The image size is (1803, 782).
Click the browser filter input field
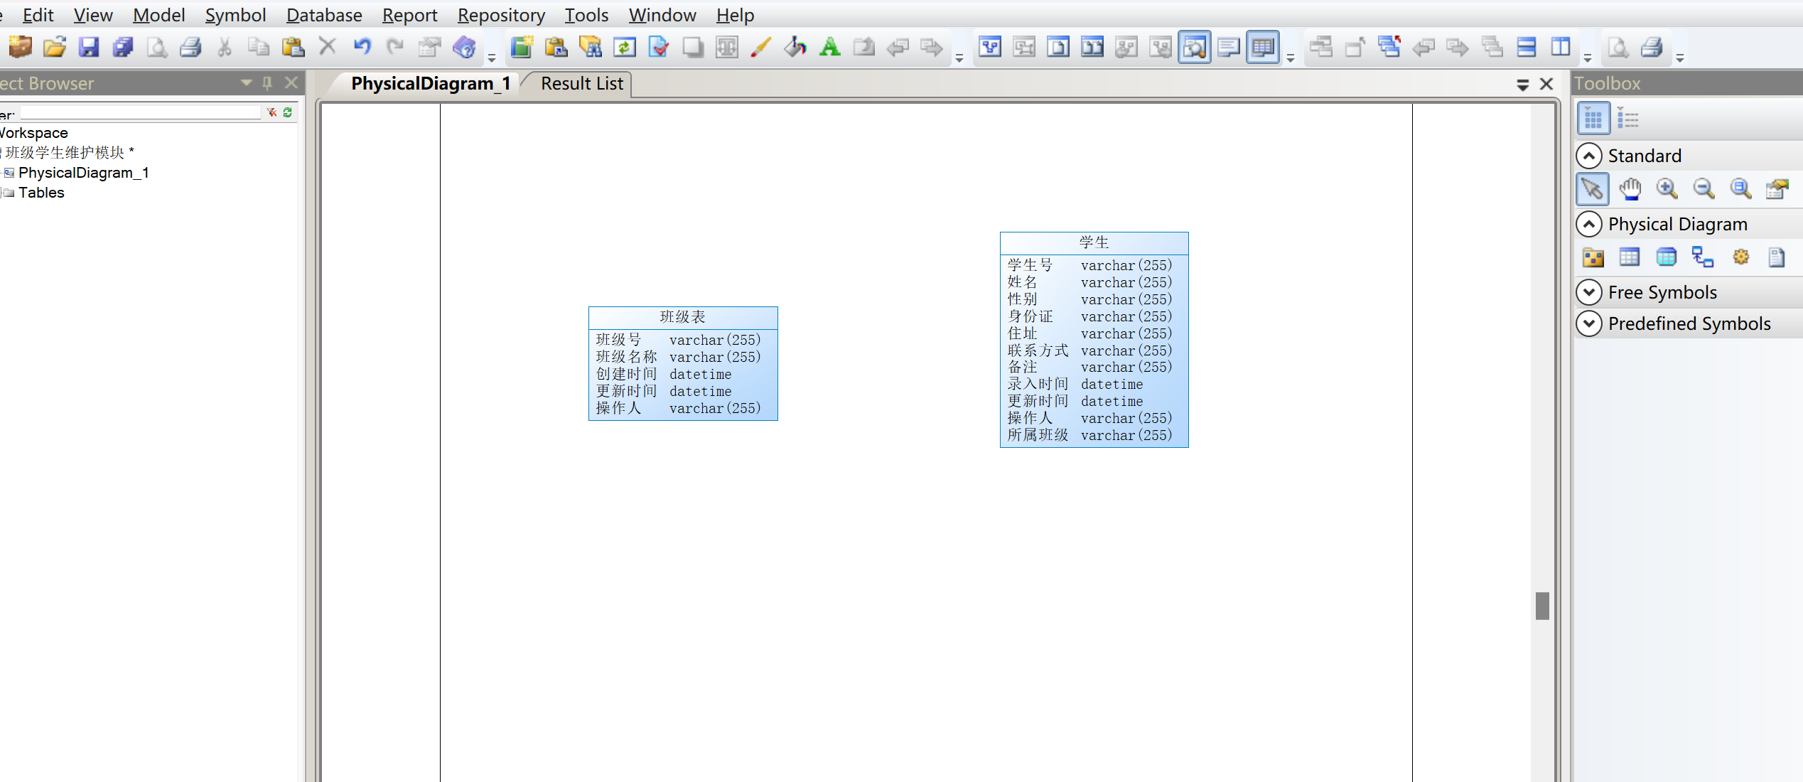coord(141,113)
